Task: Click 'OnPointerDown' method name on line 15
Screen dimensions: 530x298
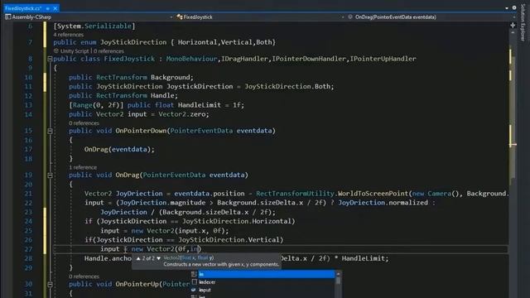Action: tap(141, 131)
